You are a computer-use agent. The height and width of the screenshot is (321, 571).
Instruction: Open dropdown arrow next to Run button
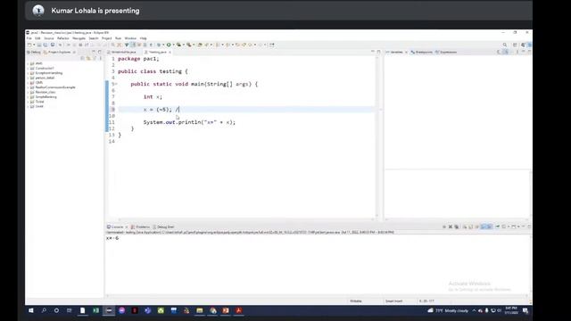coord(173,45)
